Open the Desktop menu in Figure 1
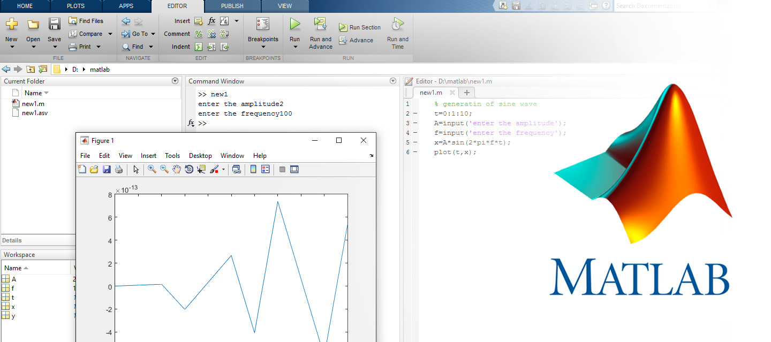 click(x=200, y=156)
